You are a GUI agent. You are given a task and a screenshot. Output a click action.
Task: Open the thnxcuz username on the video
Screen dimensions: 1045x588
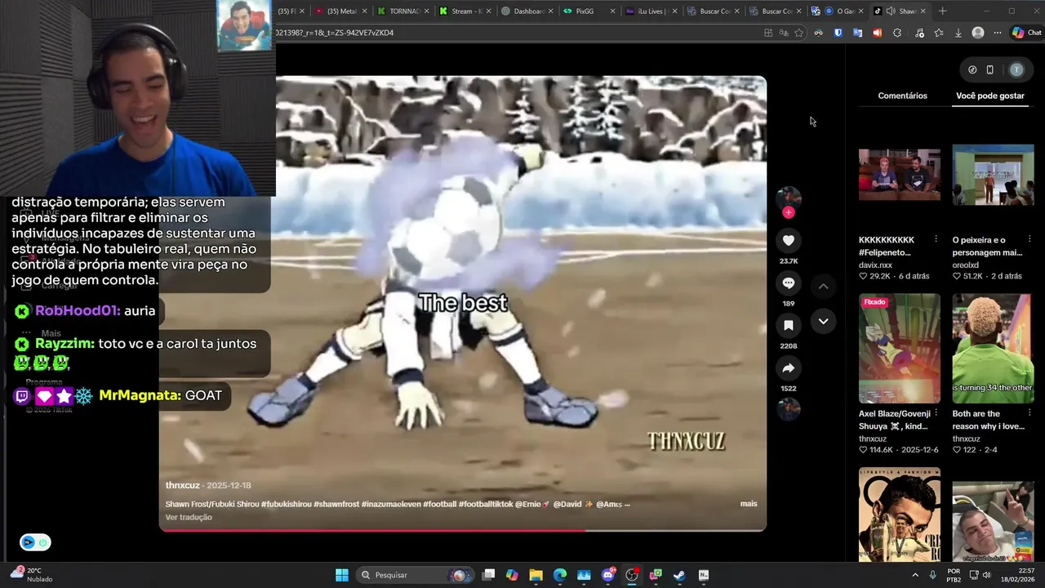pyautogui.click(x=182, y=485)
